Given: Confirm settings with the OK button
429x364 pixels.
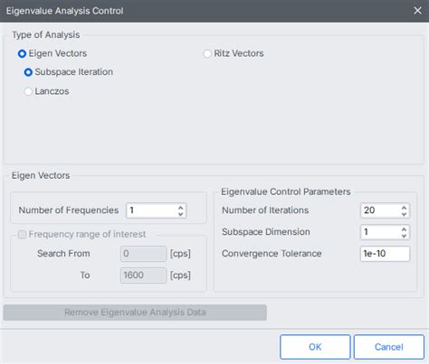Looking at the screenshot, I should [315, 347].
